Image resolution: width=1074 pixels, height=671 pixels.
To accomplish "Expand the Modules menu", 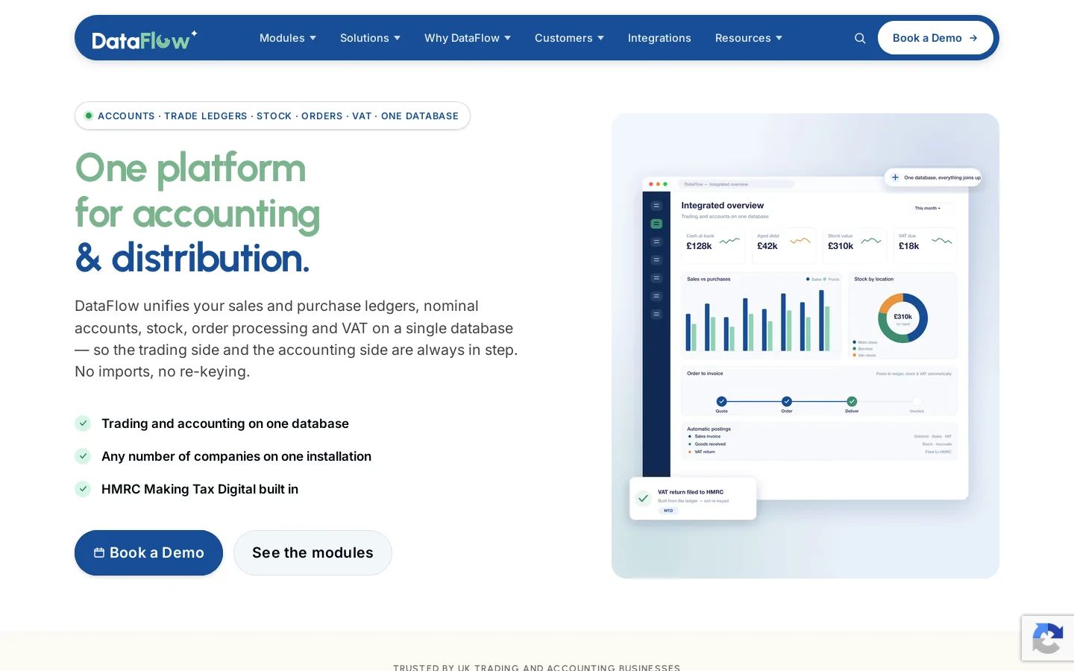I will point(288,38).
